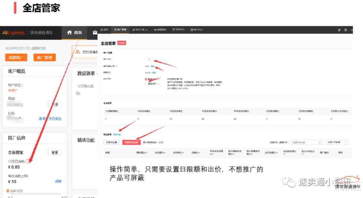Click the orange 我要推广 button
Viewport: 363px width, 198px height.
click(16, 58)
